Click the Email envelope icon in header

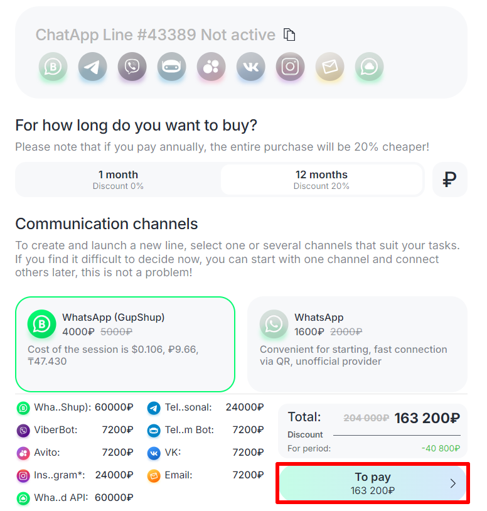point(329,67)
